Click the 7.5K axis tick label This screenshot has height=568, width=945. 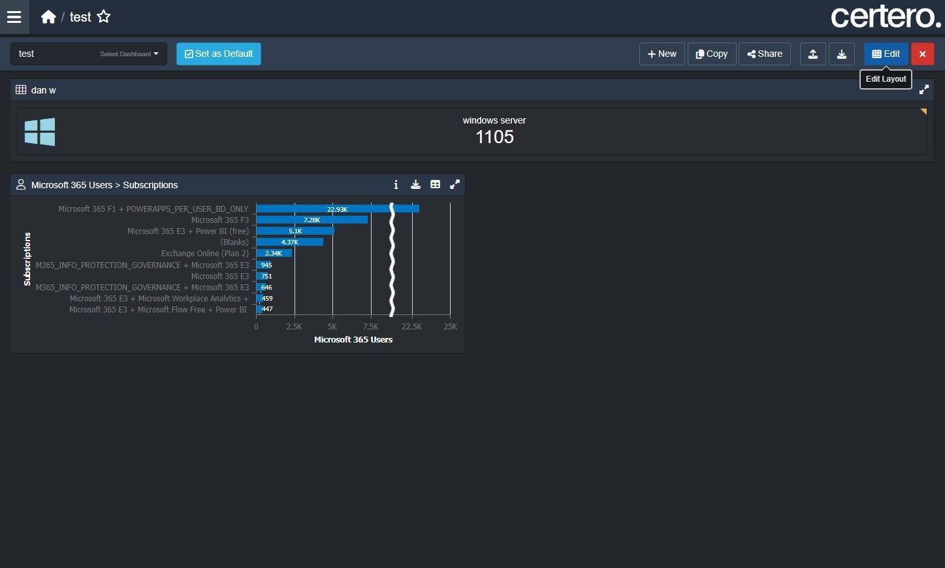tap(371, 327)
